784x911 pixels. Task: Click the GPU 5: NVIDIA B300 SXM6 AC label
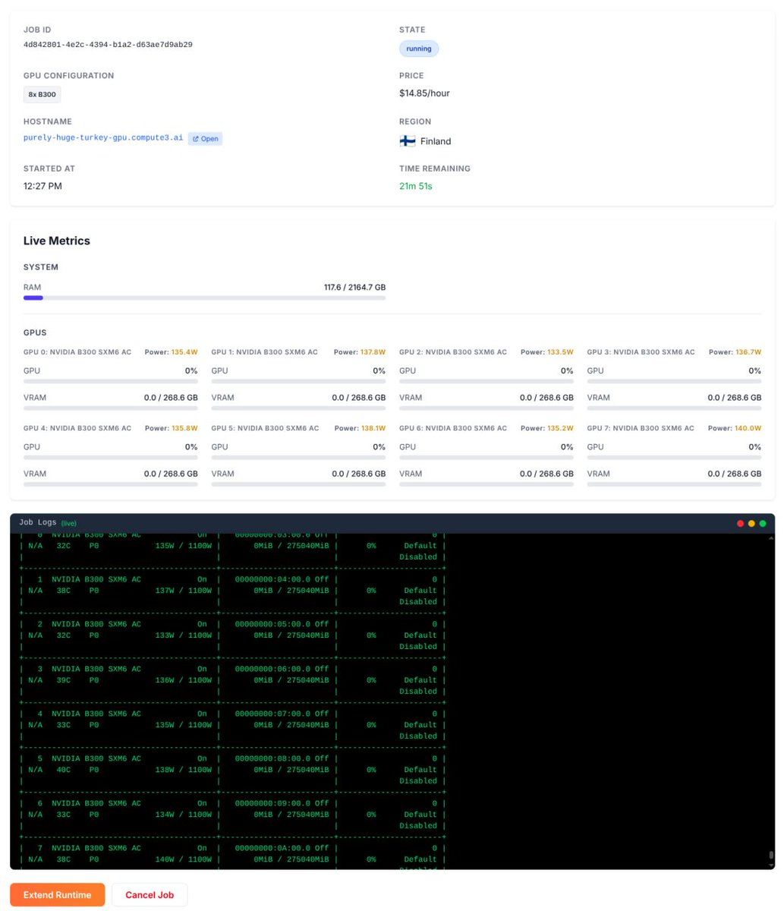point(265,428)
